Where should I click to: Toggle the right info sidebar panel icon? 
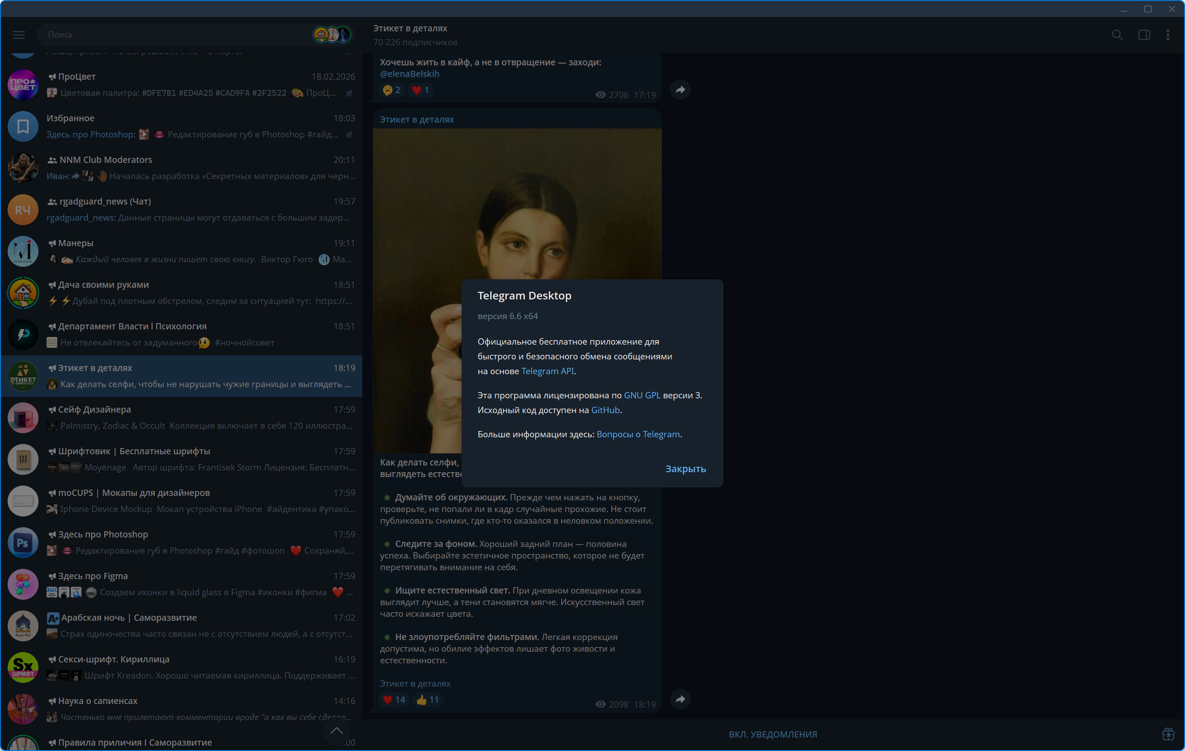pyautogui.click(x=1144, y=35)
